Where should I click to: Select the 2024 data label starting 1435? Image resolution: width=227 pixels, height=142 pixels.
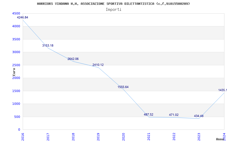(223, 90)
